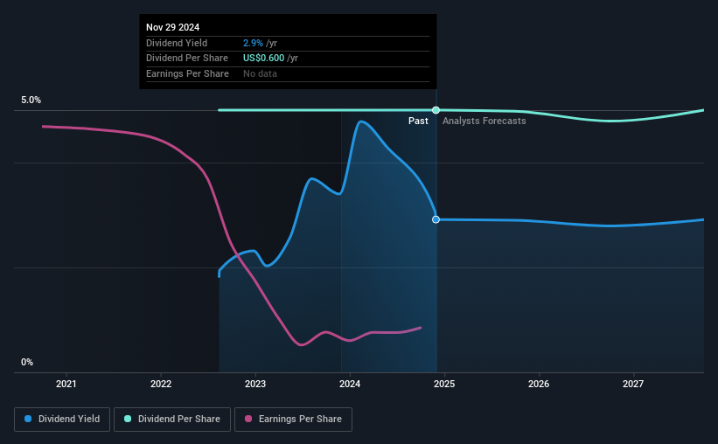Select the 2027 axis label

tap(633, 384)
